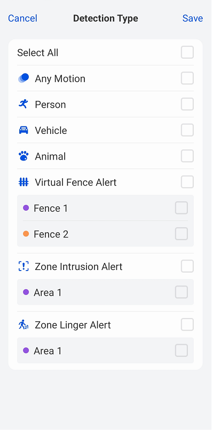Click the Any Motion overlapping circles icon
The image size is (212, 430).
click(23, 78)
